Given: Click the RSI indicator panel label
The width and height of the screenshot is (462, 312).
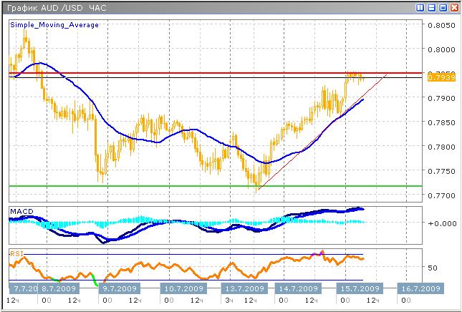Looking at the screenshot, I should pyautogui.click(x=16, y=253).
